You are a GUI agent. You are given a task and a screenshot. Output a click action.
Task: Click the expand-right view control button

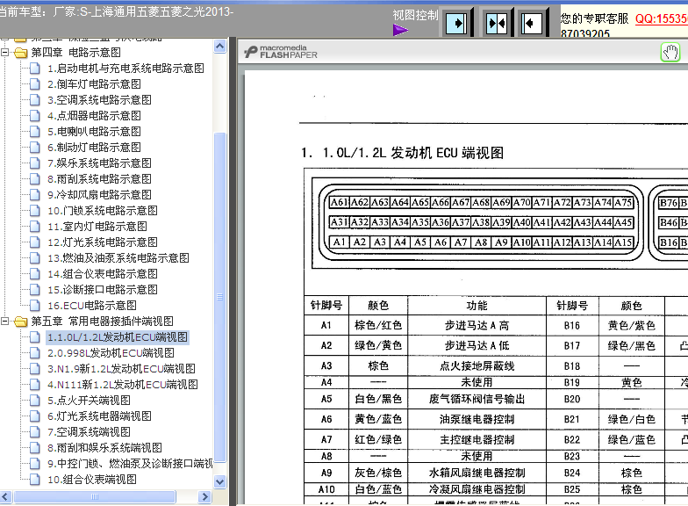point(456,23)
